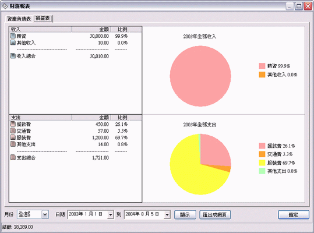Click the 其他收入 account icon
314x233 pixels.
[x=13, y=43]
